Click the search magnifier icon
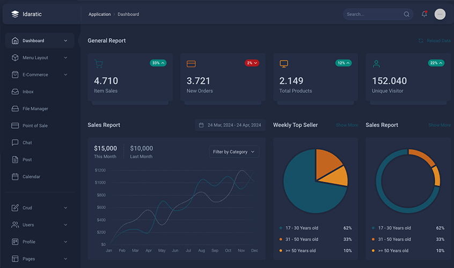The image size is (454, 268). (x=406, y=14)
